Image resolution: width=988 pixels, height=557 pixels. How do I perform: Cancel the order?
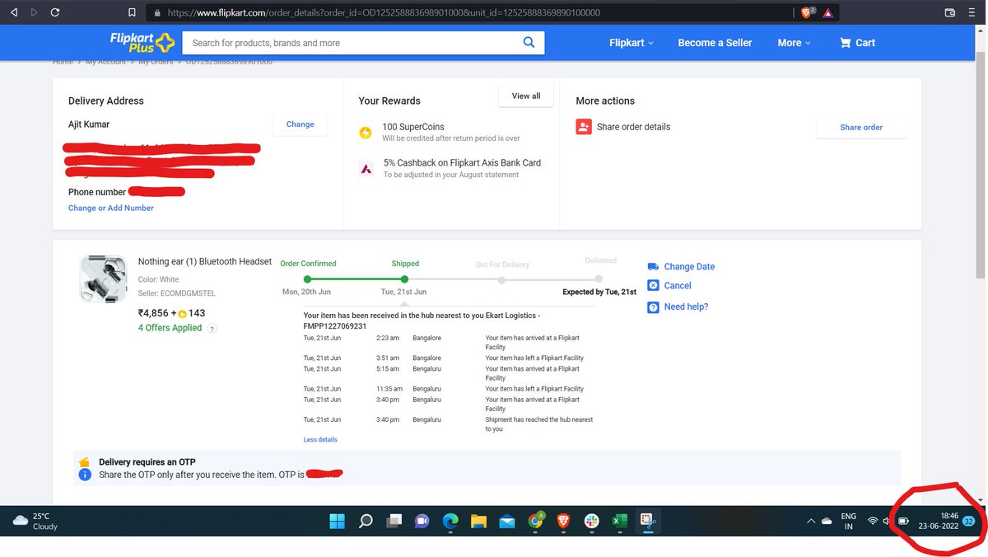[x=678, y=286]
